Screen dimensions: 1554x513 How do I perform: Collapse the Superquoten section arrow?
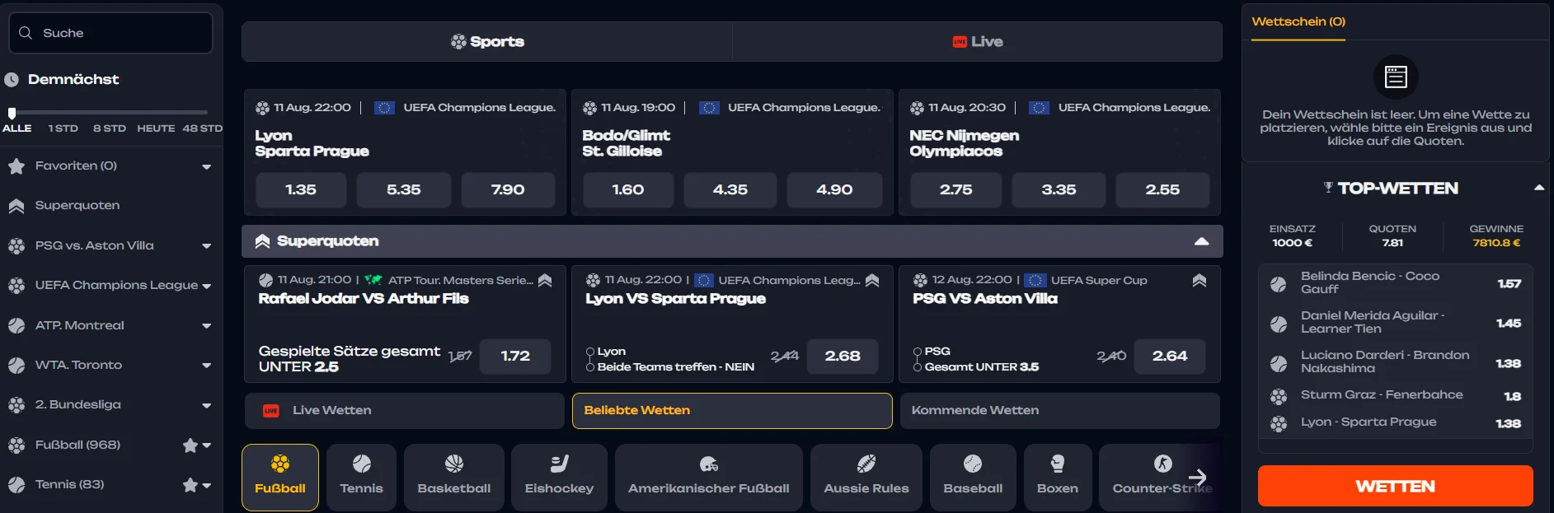pyautogui.click(x=1201, y=241)
